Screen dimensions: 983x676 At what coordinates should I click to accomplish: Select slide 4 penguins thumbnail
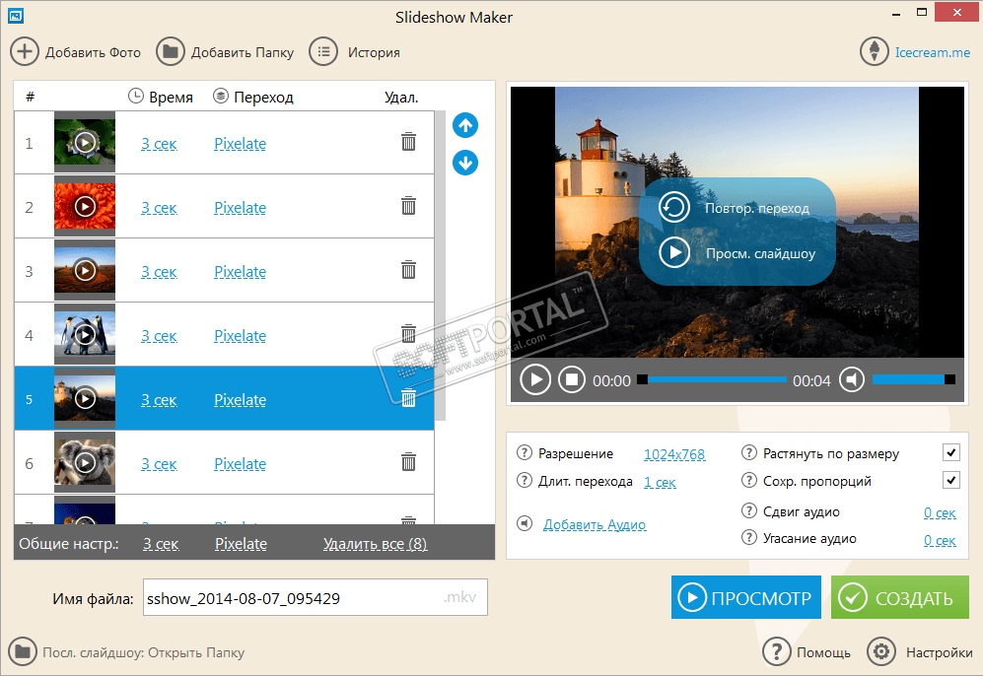point(85,334)
